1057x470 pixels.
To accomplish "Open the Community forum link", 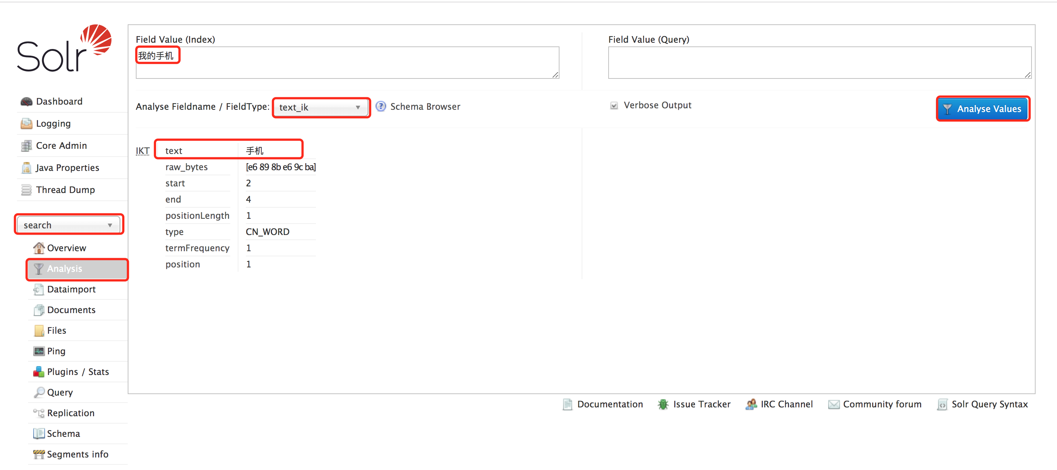I will coord(882,404).
